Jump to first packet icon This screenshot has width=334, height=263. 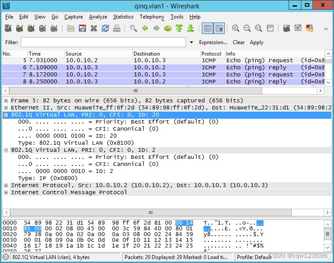coord(179,28)
